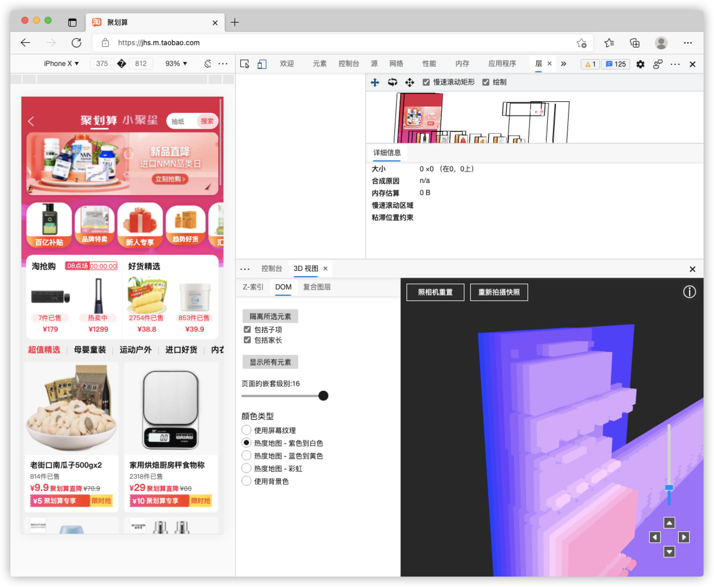This screenshot has height=587, width=714.
Task: Open DevTools customize ellipsis menu
Action: (675, 64)
